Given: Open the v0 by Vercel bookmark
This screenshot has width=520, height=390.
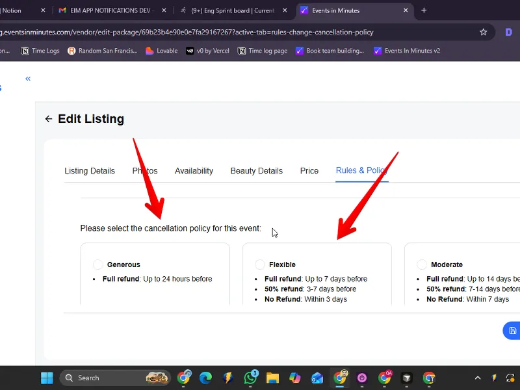Looking at the screenshot, I should coord(207,51).
